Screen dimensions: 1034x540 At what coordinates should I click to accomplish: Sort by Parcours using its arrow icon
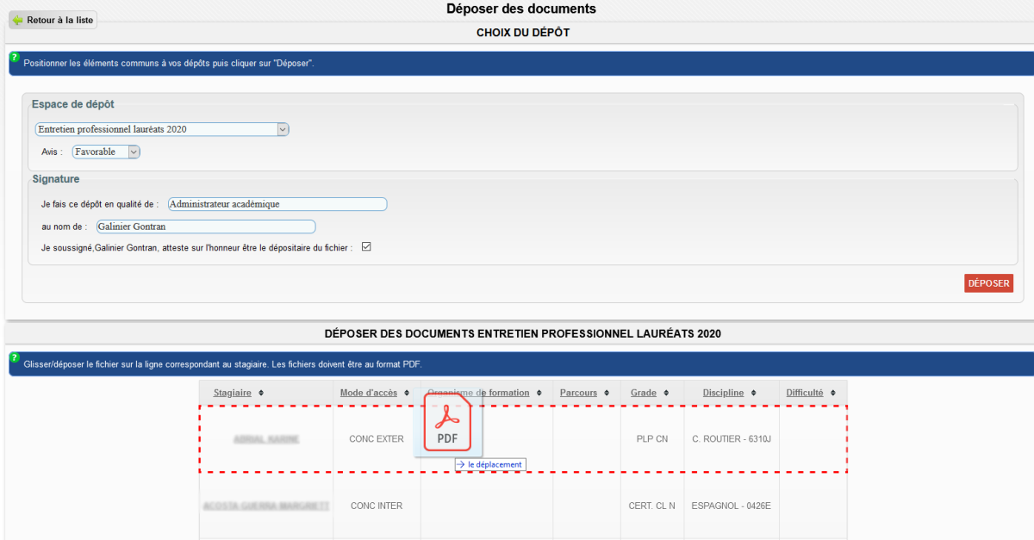pos(606,394)
